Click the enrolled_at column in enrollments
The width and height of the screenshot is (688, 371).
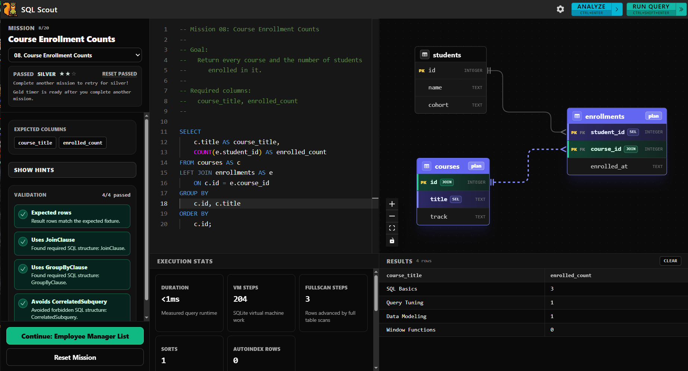click(x=617, y=167)
